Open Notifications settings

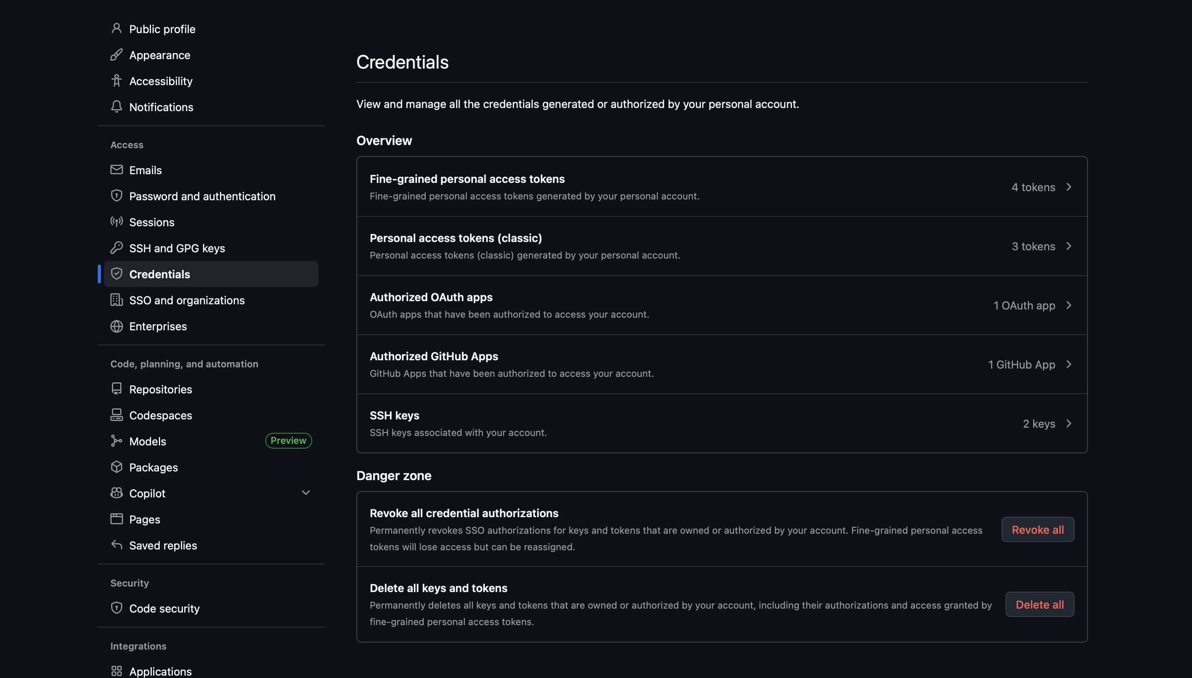coord(211,107)
